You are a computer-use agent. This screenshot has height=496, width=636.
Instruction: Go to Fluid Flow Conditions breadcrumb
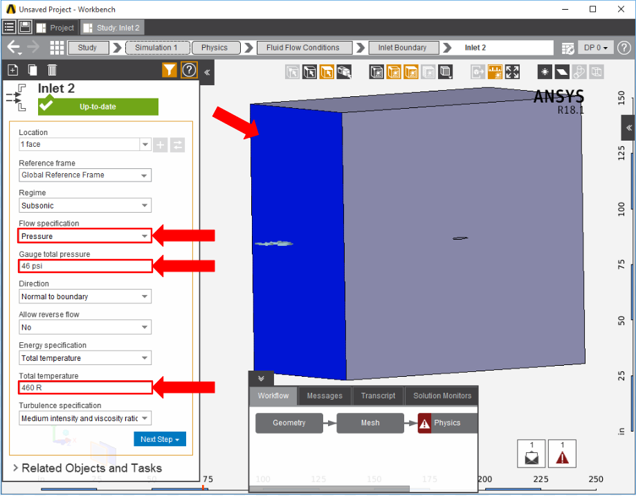point(304,48)
